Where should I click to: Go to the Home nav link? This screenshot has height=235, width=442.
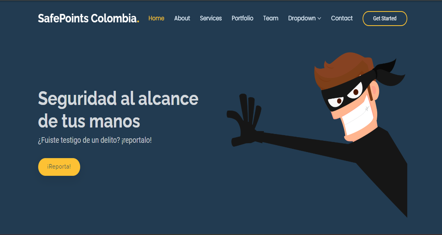click(x=156, y=18)
